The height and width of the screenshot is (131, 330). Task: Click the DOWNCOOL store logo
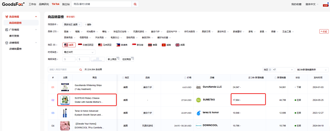click(199, 126)
